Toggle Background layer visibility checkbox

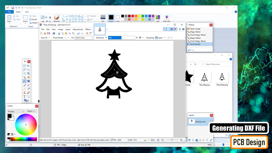(x=211, y=122)
